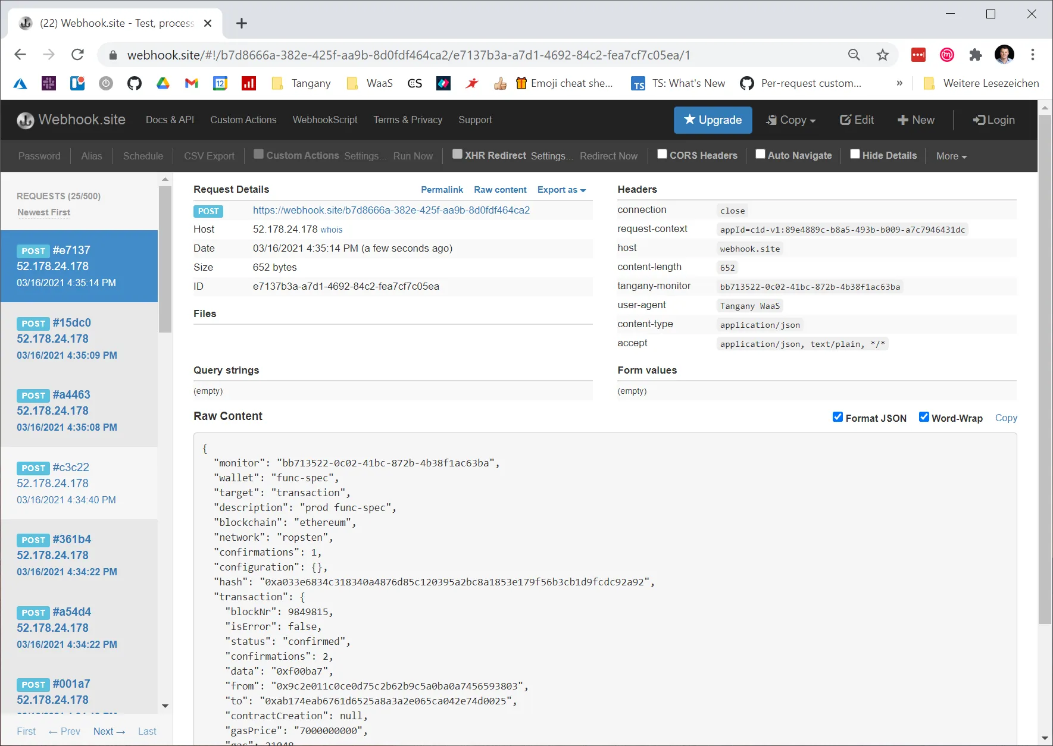Open the Alias setting

point(92,156)
